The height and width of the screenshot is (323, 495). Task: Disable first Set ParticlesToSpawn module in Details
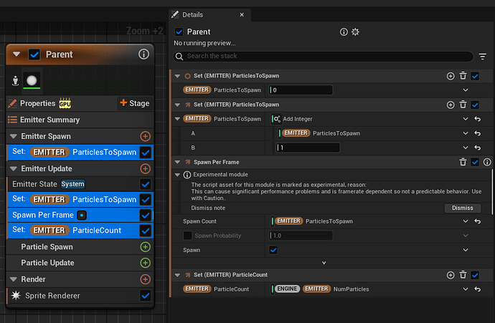(475, 76)
